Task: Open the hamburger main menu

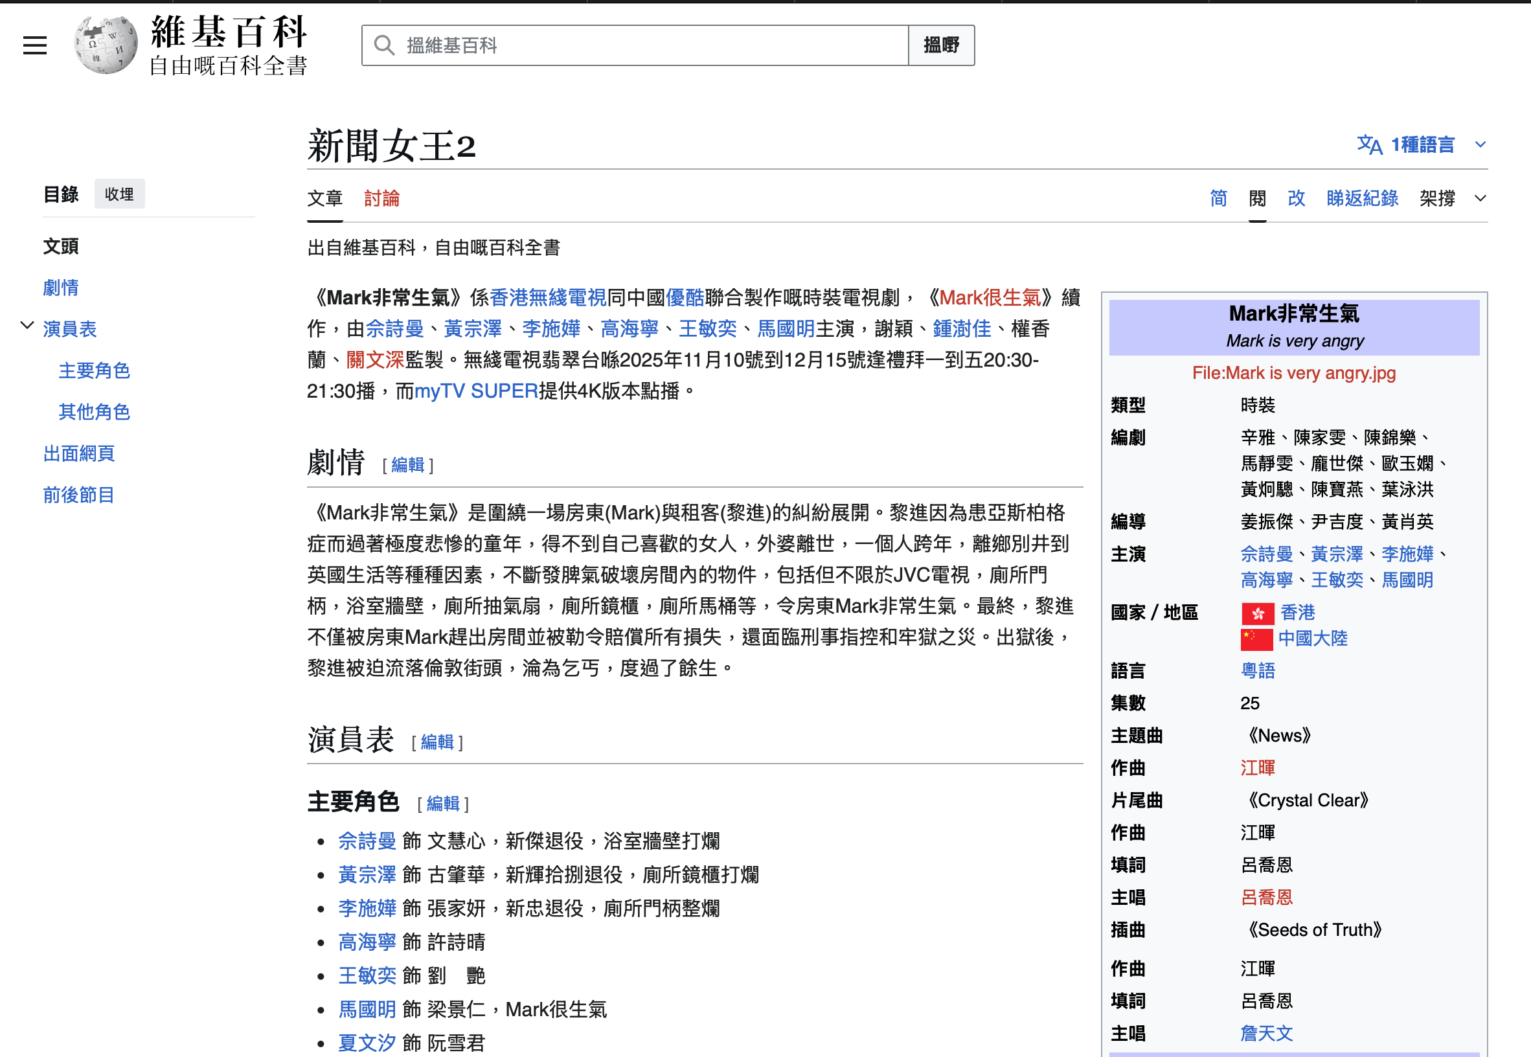Action: (34, 45)
